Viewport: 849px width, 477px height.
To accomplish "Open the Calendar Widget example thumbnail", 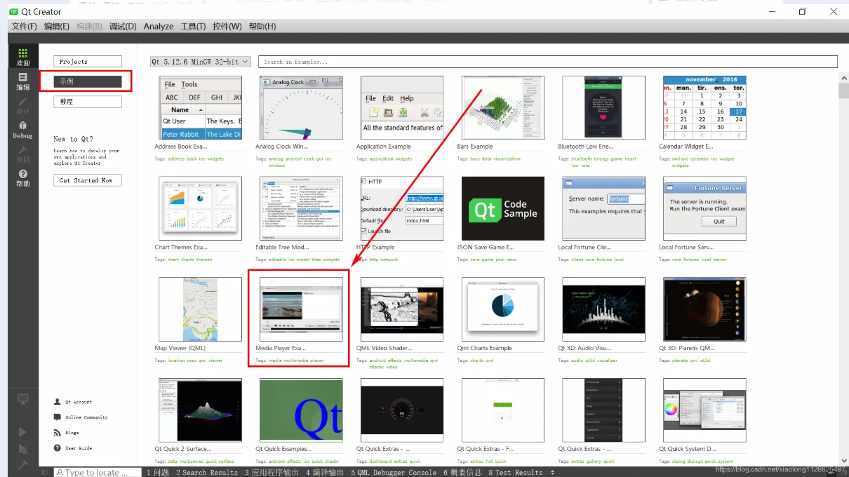I will pos(704,107).
